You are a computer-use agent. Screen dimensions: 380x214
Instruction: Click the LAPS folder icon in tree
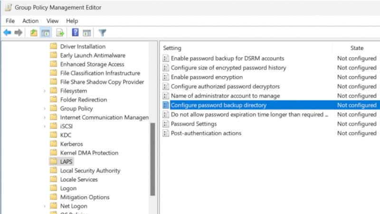(53, 162)
